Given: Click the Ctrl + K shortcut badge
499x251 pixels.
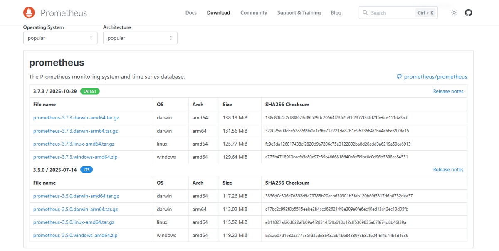Looking at the screenshot, I should (425, 13).
